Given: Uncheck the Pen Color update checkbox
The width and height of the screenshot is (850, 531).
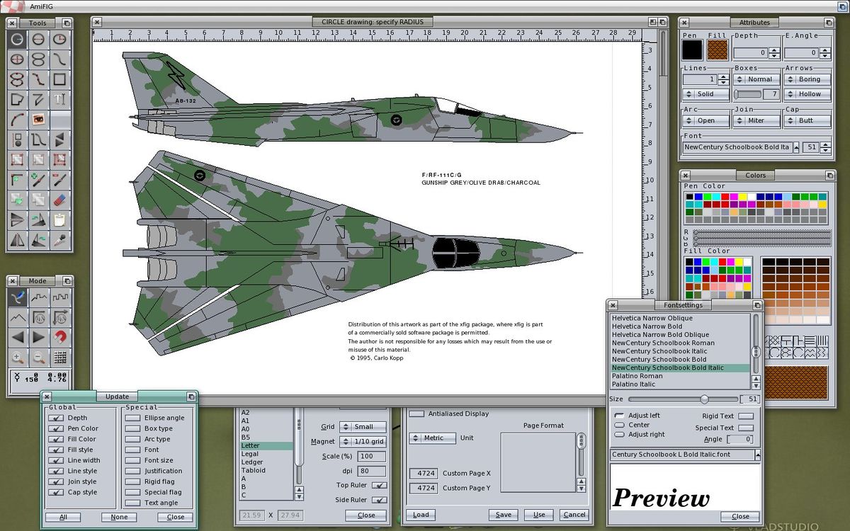Looking at the screenshot, I should coord(55,428).
